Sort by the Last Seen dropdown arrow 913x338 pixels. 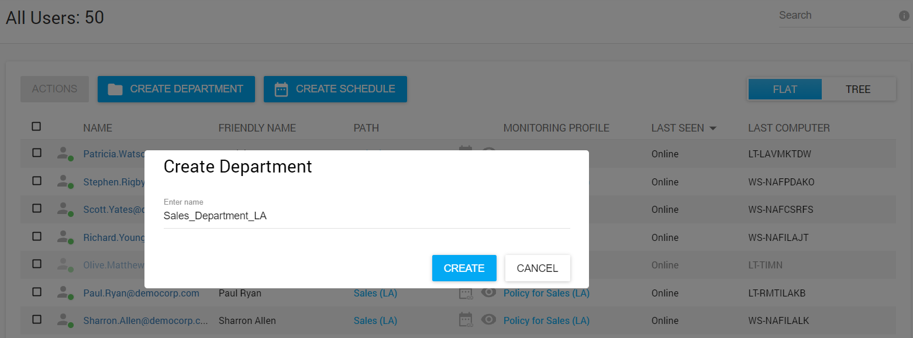coord(712,128)
